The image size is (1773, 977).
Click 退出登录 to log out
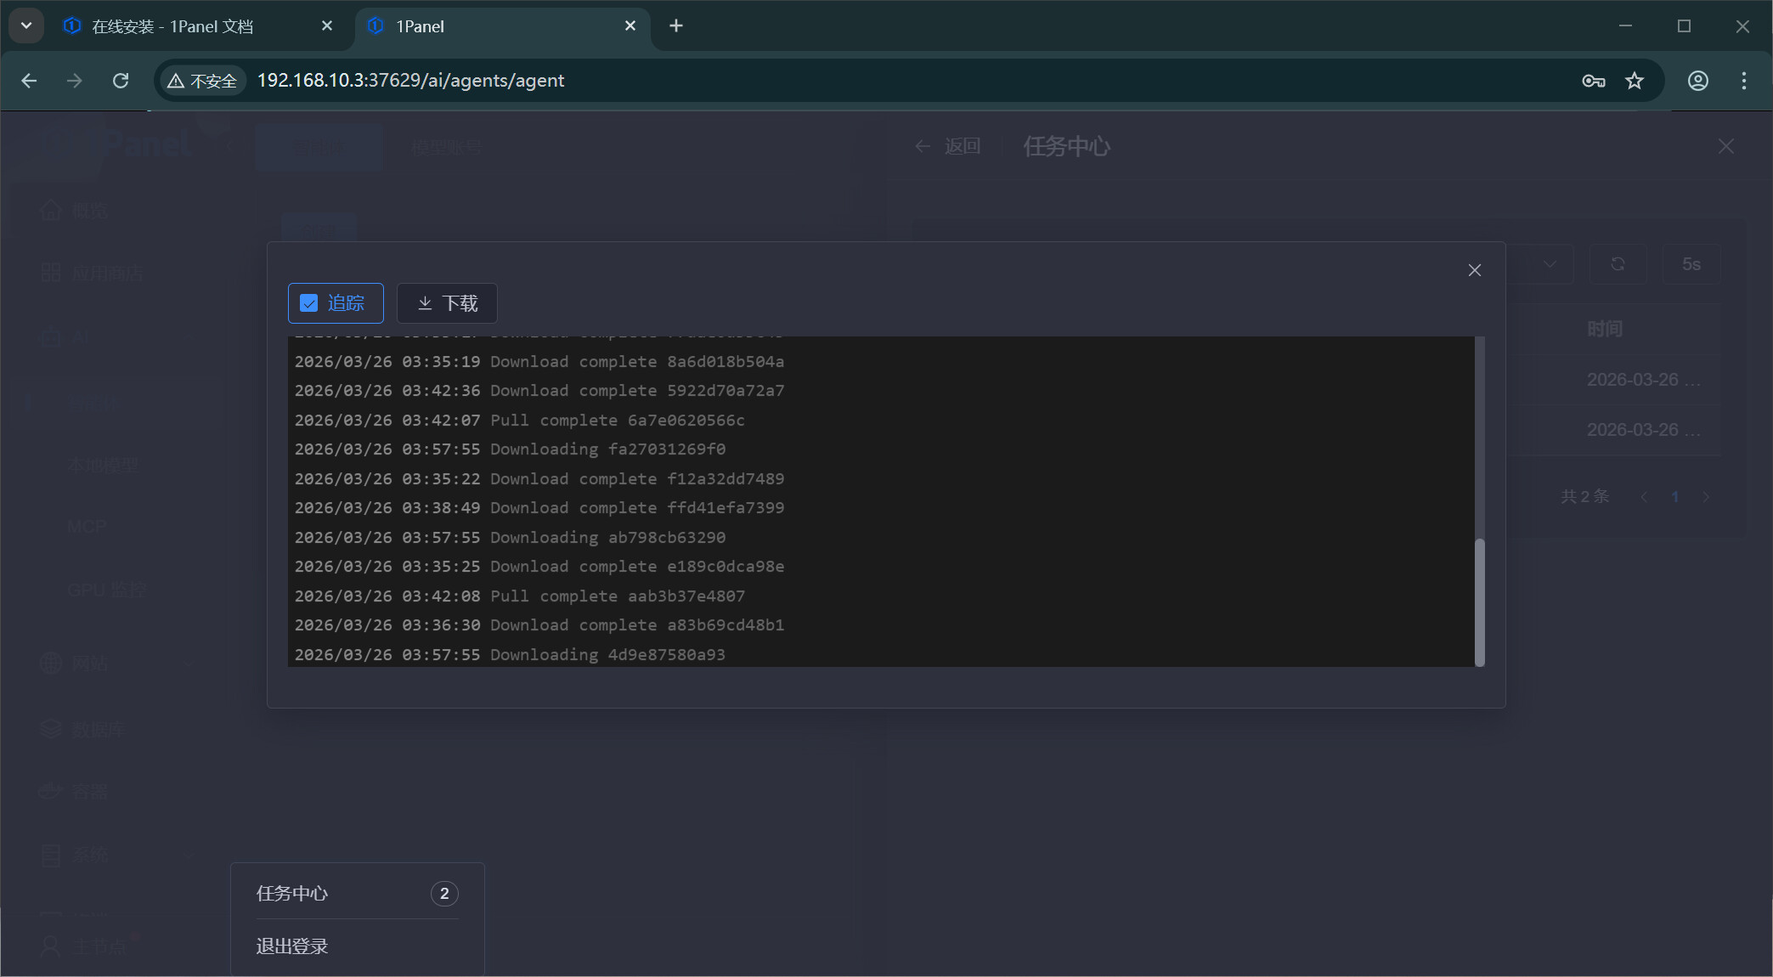tap(292, 946)
